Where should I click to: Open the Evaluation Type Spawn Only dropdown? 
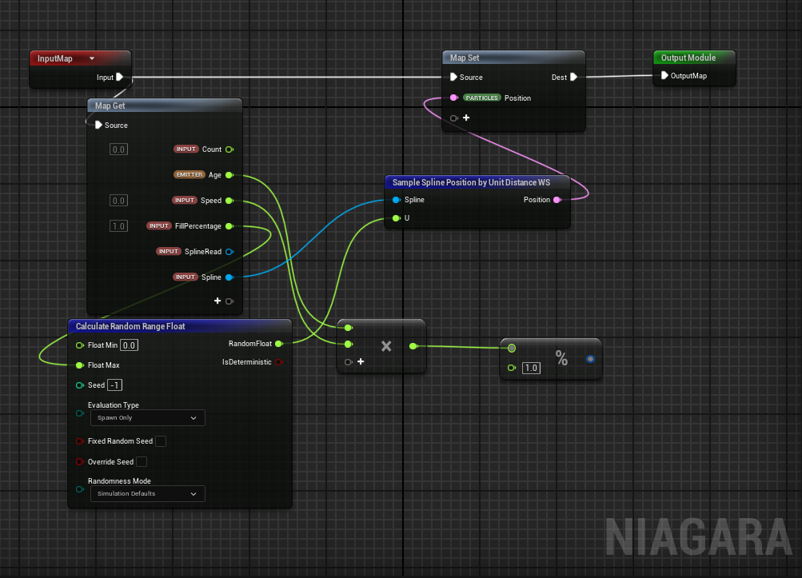coord(146,418)
